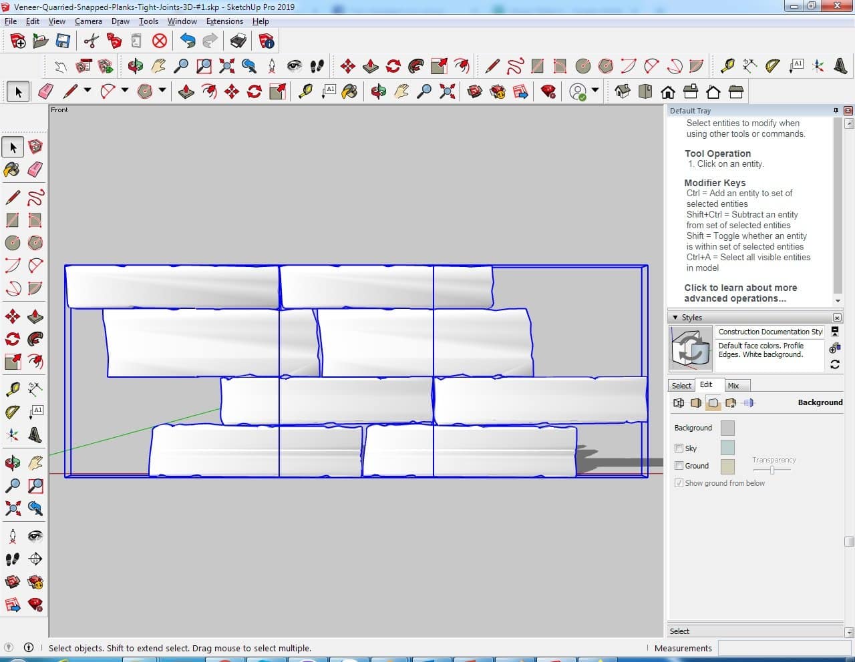Image resolution: width=855 pixels, height=662 pixels.
Task: Switch to the Mix tab
Action: point(733,386)
